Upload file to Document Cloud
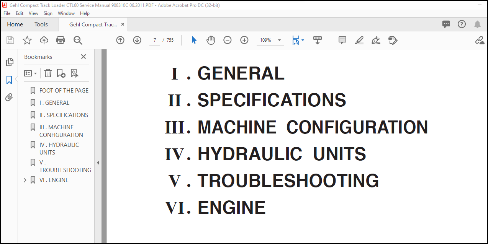The image size is (488, 244). click(x=44, y=40)
